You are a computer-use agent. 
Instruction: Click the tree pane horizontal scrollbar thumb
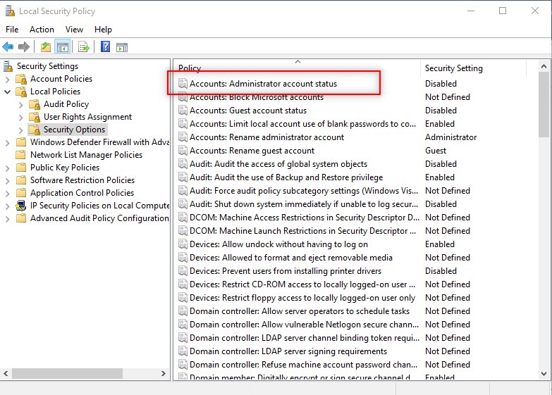67,374
